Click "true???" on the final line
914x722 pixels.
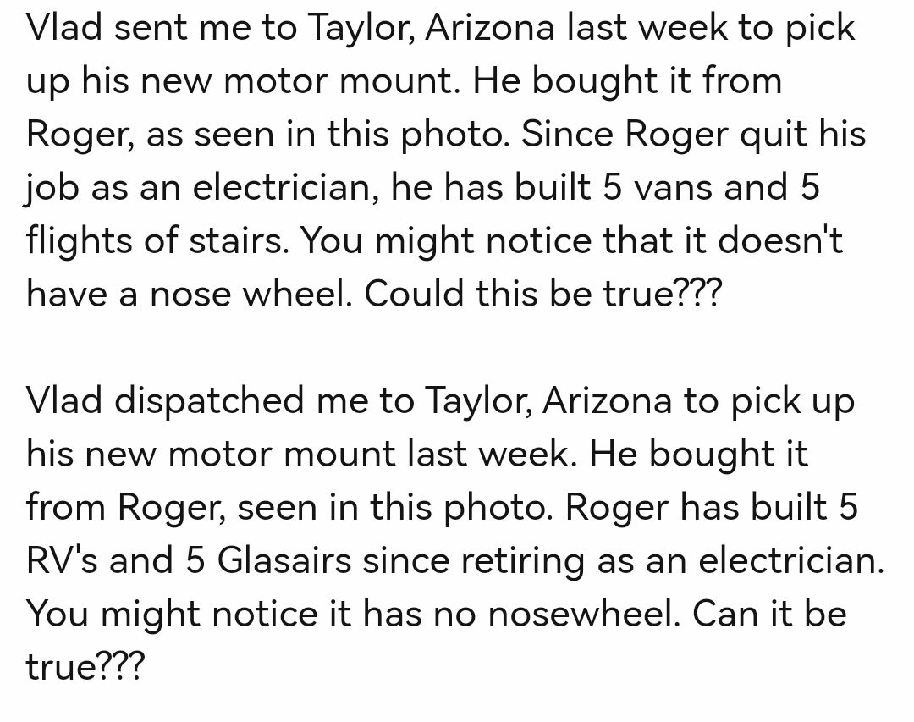click(x=85, y=668)
